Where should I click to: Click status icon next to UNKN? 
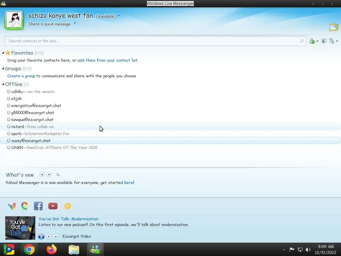9,147
